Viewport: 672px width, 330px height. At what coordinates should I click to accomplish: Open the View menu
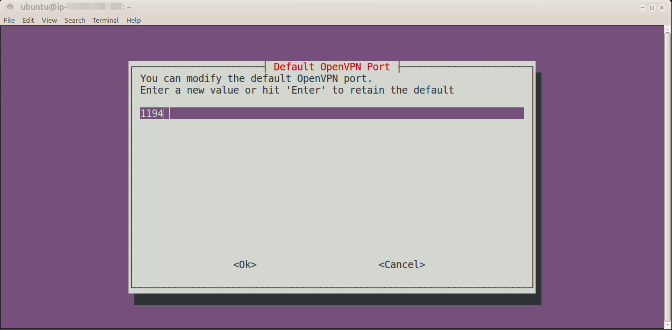pos(49,20)
